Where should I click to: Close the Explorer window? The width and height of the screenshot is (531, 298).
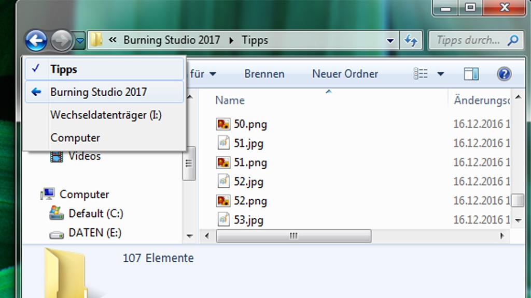point(504,7)
